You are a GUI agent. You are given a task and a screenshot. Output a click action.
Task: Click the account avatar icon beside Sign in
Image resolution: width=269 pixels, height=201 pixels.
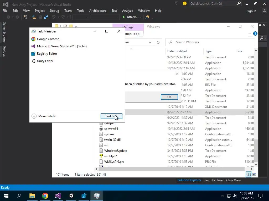click(264, 11)
